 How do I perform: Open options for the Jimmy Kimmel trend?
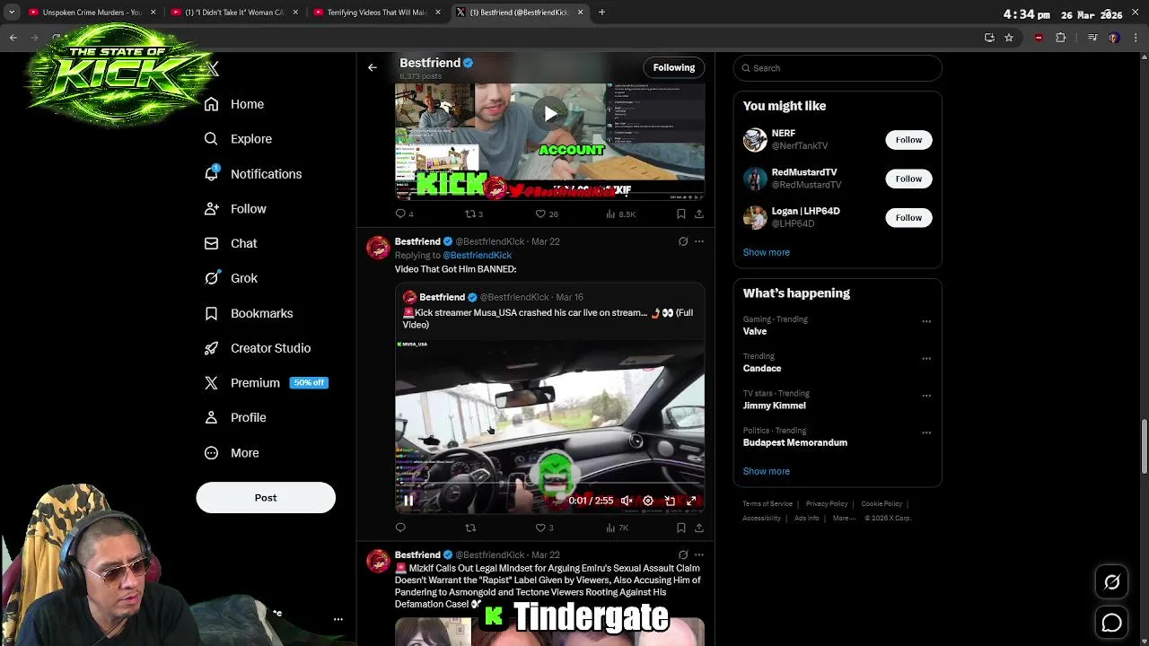click(926, 396)
